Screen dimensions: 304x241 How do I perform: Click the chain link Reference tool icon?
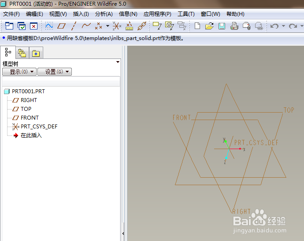(x=142, y=26)
